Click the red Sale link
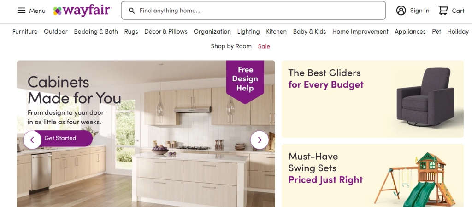Screen dimensions: 472x207 (x=264, y=46)
